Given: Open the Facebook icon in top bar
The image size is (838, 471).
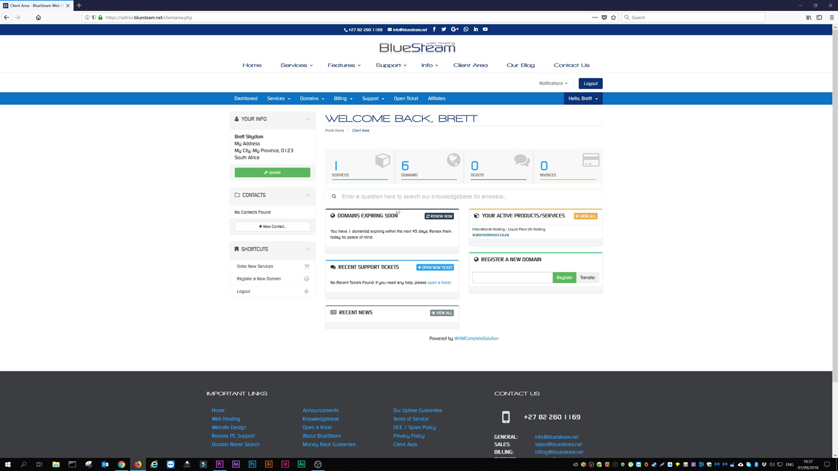Looking at the screenshot, I should (x=434, y=29).
